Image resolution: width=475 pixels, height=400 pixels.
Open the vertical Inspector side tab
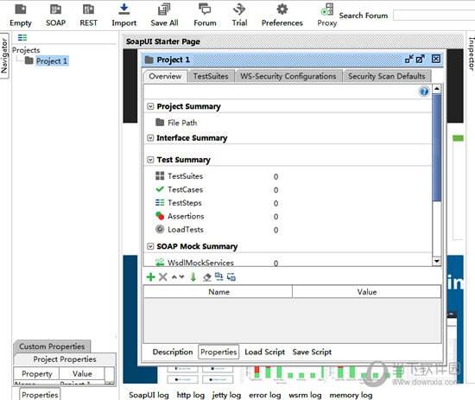[x=471, y=54]
